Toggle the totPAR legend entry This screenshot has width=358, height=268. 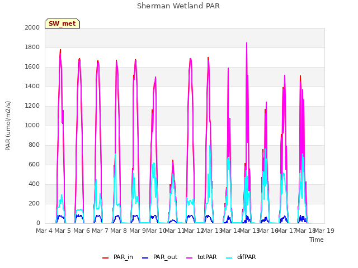coord(201,257)
